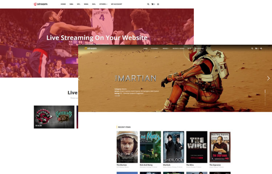Select the Sherlock poster thumbnail

point(173,147)
